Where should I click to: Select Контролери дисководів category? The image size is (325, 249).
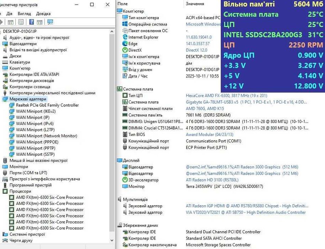click(32, 81)
